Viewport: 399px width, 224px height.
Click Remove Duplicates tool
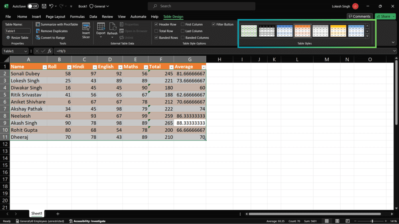point(52,31)
